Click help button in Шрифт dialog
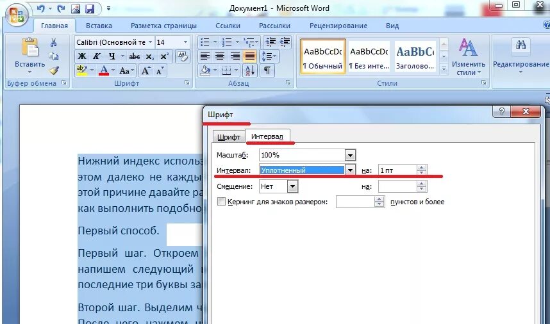Screen dimensions: 550x324 pyautogui.click(x=501, y=112)
